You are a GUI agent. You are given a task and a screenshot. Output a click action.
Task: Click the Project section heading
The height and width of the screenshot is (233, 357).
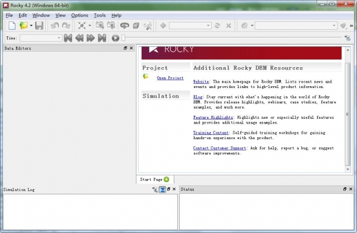(155, 68)
